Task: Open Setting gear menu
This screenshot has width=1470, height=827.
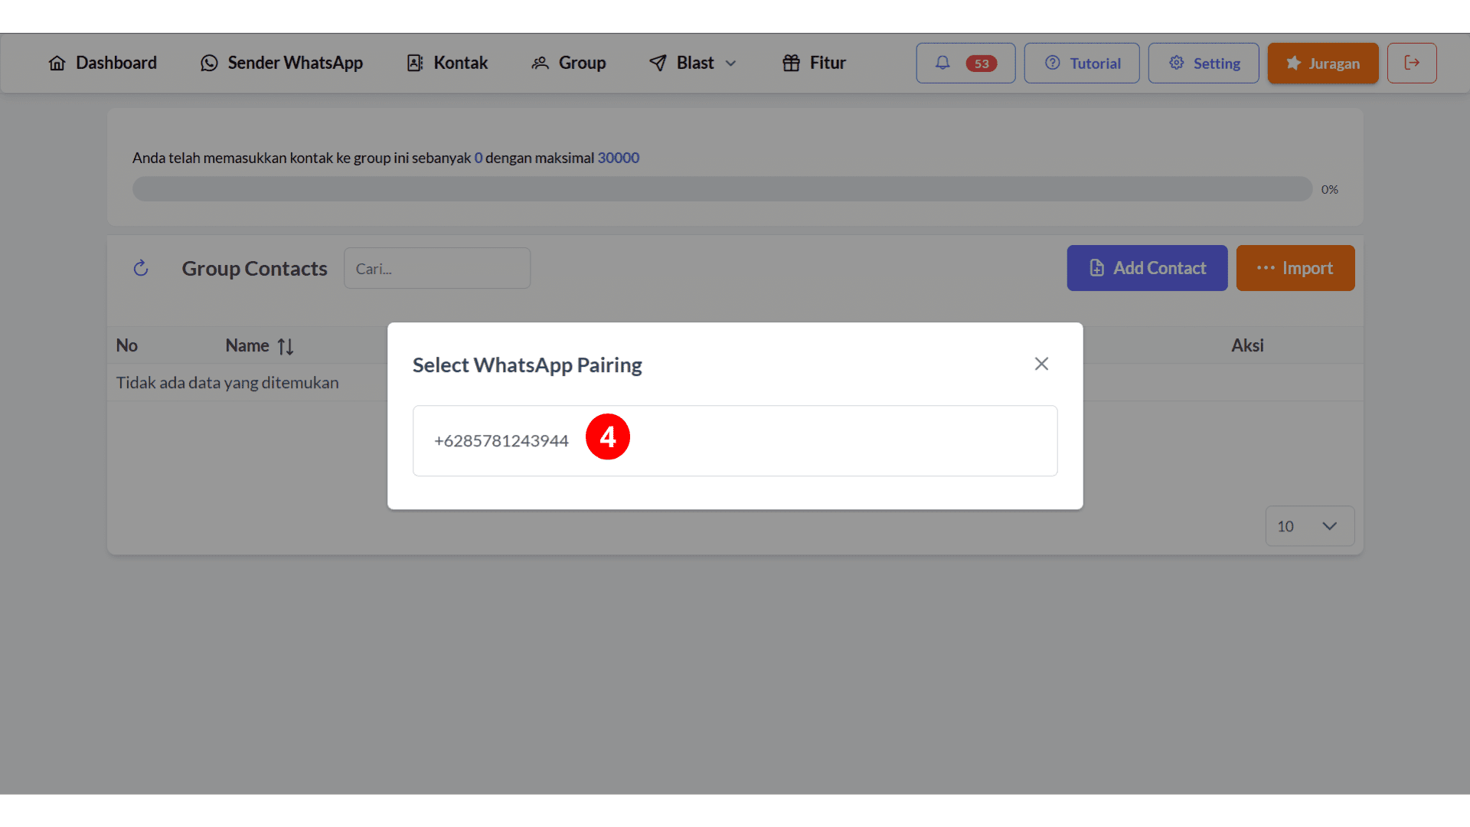Action: pyautogui.click(x=1204, y=63)
